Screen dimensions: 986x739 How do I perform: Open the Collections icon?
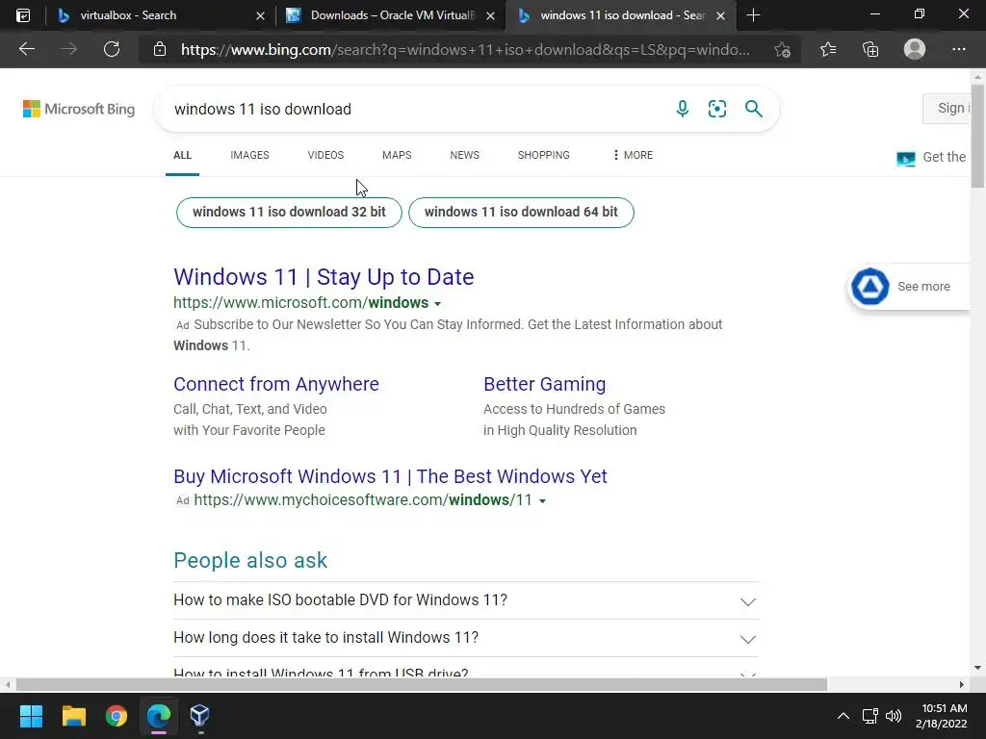[x=870, y=49]
